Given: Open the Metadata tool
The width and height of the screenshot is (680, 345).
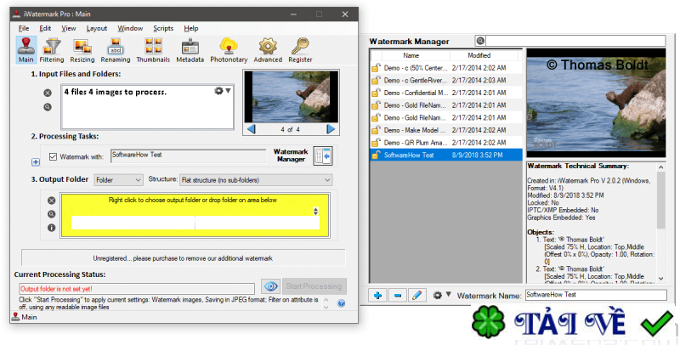Looking at the screenshot, I should pos(190,50).
